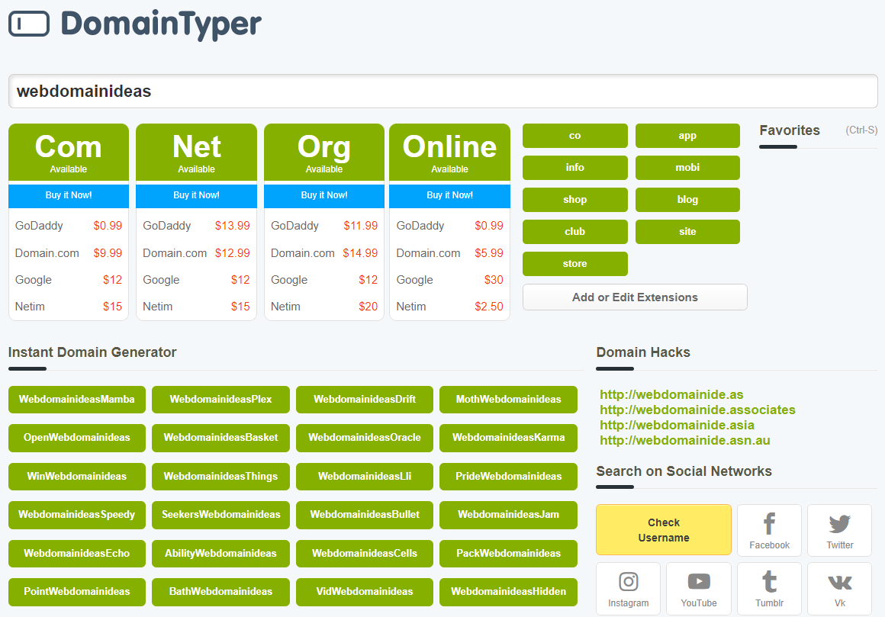Click Netim $2.50 under Online
885x617 pixels.
(450, 307)
